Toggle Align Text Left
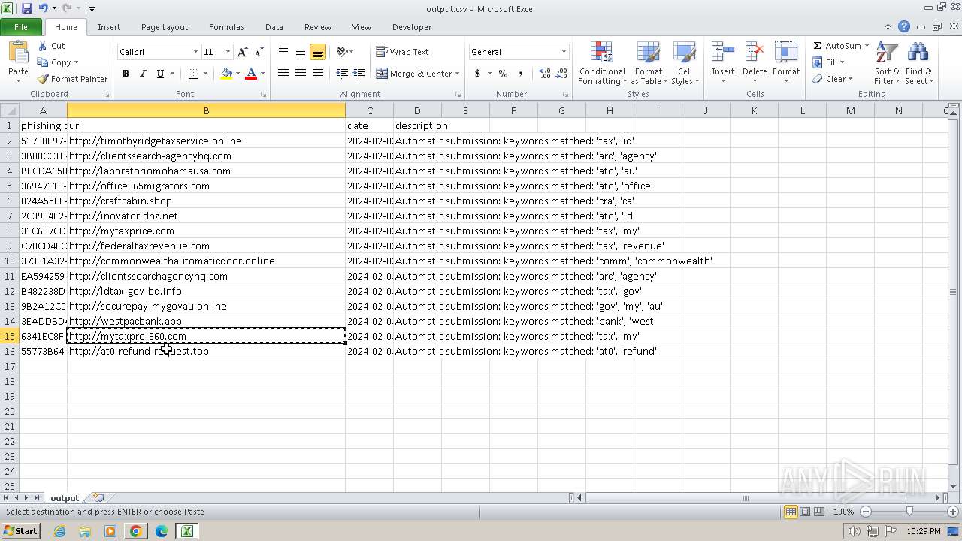 (283, 74)
